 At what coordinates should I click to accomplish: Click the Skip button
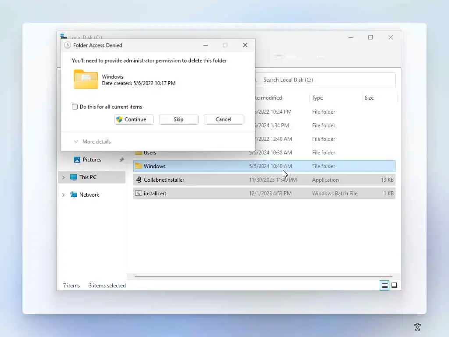click(178, 119)
